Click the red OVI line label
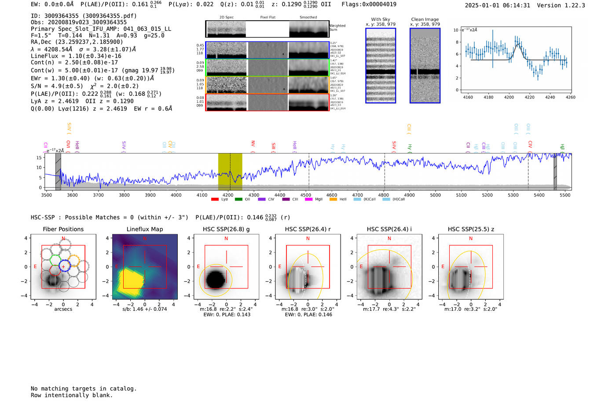This screenshot has height=419, width=616. click(x=68, y=146)
